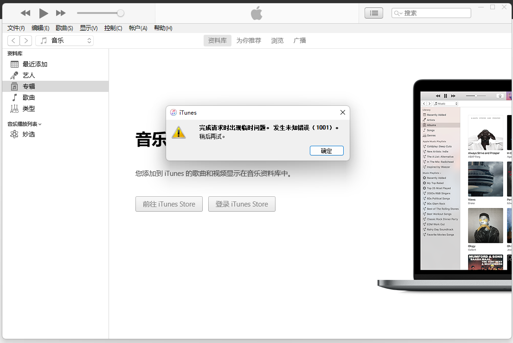Switch to the 为你推荐 tab

[x=249, y=41]
